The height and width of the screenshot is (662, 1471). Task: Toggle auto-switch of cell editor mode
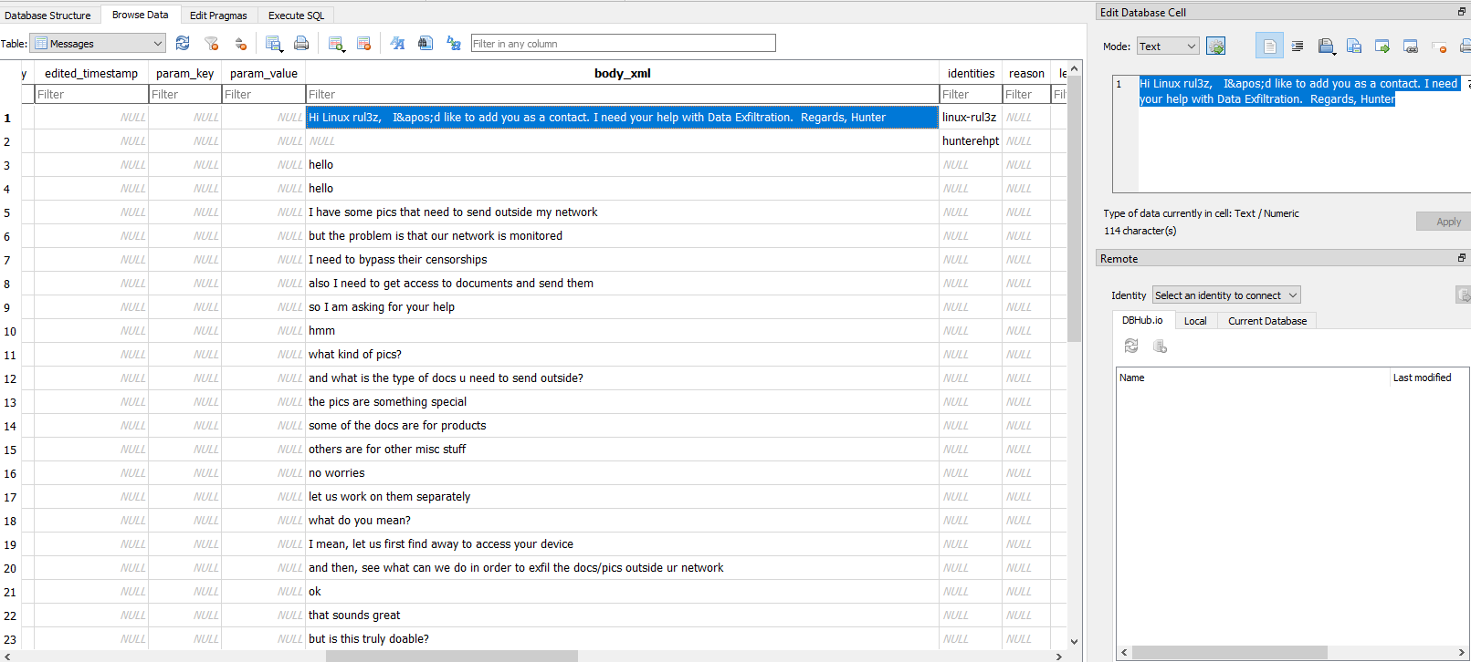(x=1215, y=46)
